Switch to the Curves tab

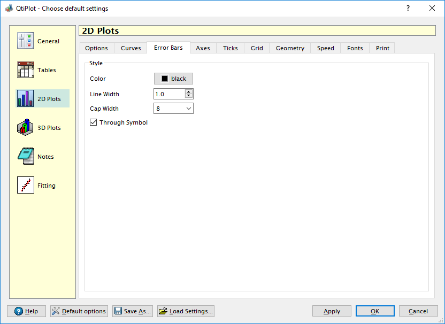131,48
